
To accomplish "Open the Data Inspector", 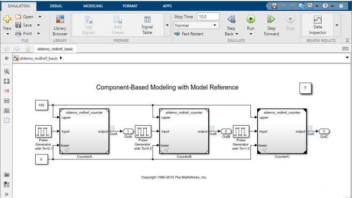I will [318, 25].
